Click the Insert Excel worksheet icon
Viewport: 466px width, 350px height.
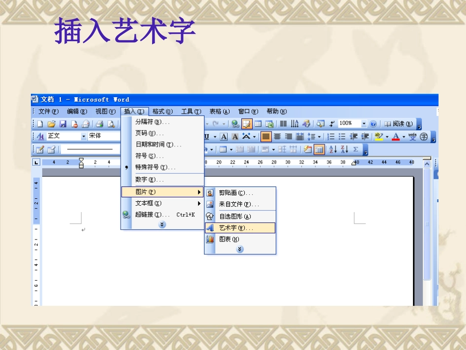tap(269, 124)
